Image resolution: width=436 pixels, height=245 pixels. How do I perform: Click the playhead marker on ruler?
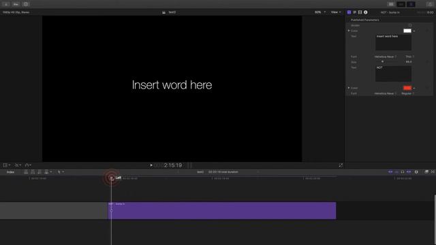[112, 178]
